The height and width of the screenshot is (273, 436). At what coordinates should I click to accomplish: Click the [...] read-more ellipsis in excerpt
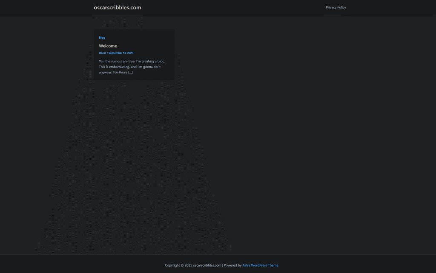(130, 73)
